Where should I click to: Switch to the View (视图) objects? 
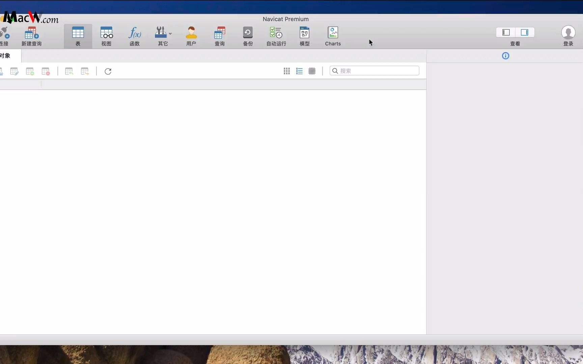pos(106,36)
